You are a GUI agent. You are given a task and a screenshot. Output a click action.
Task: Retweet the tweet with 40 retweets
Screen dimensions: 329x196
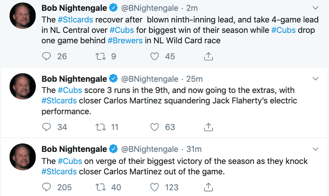pos(101,187)
